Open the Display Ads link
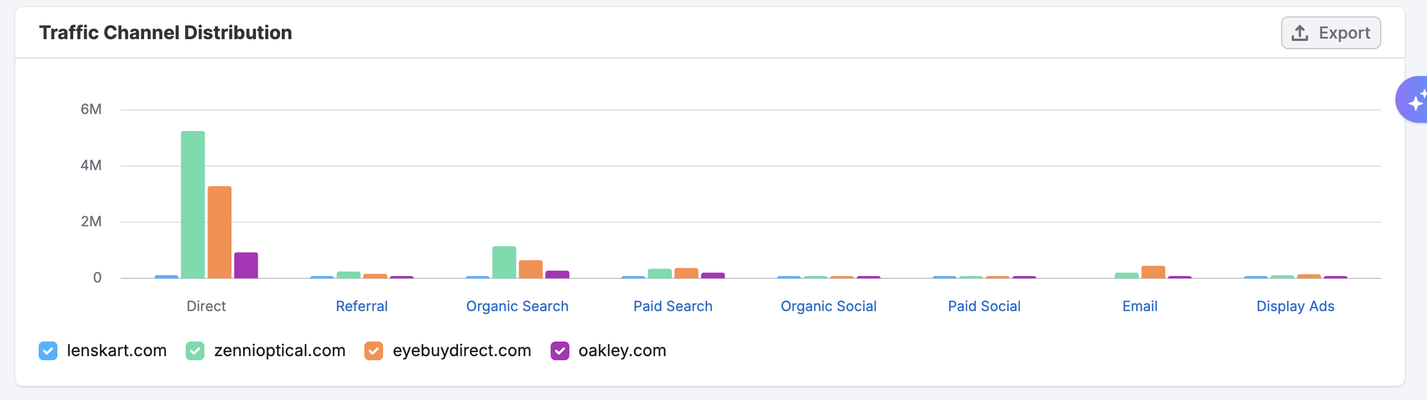Screen dimensions: 1427x400 pyautogui.click(x=1295, y=306)
